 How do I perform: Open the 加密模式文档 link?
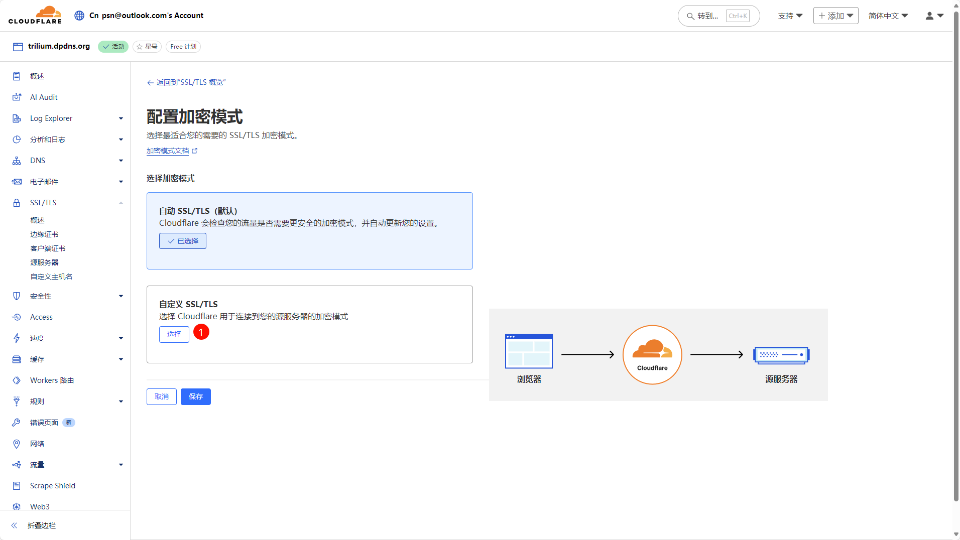pyautogui.click(x=168, y=151)
